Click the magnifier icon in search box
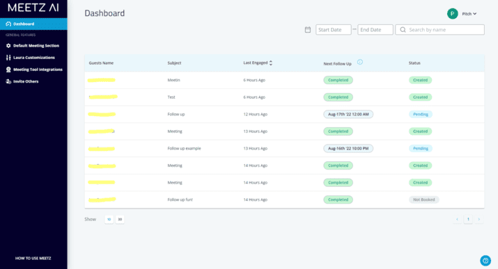498x269 pixels. point(403,30)
